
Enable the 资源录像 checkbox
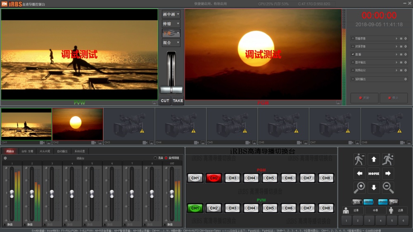tap(353, 47)
